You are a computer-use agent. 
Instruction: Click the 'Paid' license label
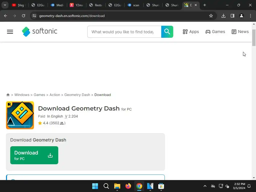(x=41, y=116)
